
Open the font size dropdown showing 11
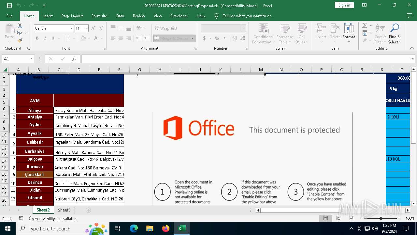tap(86, 28)
